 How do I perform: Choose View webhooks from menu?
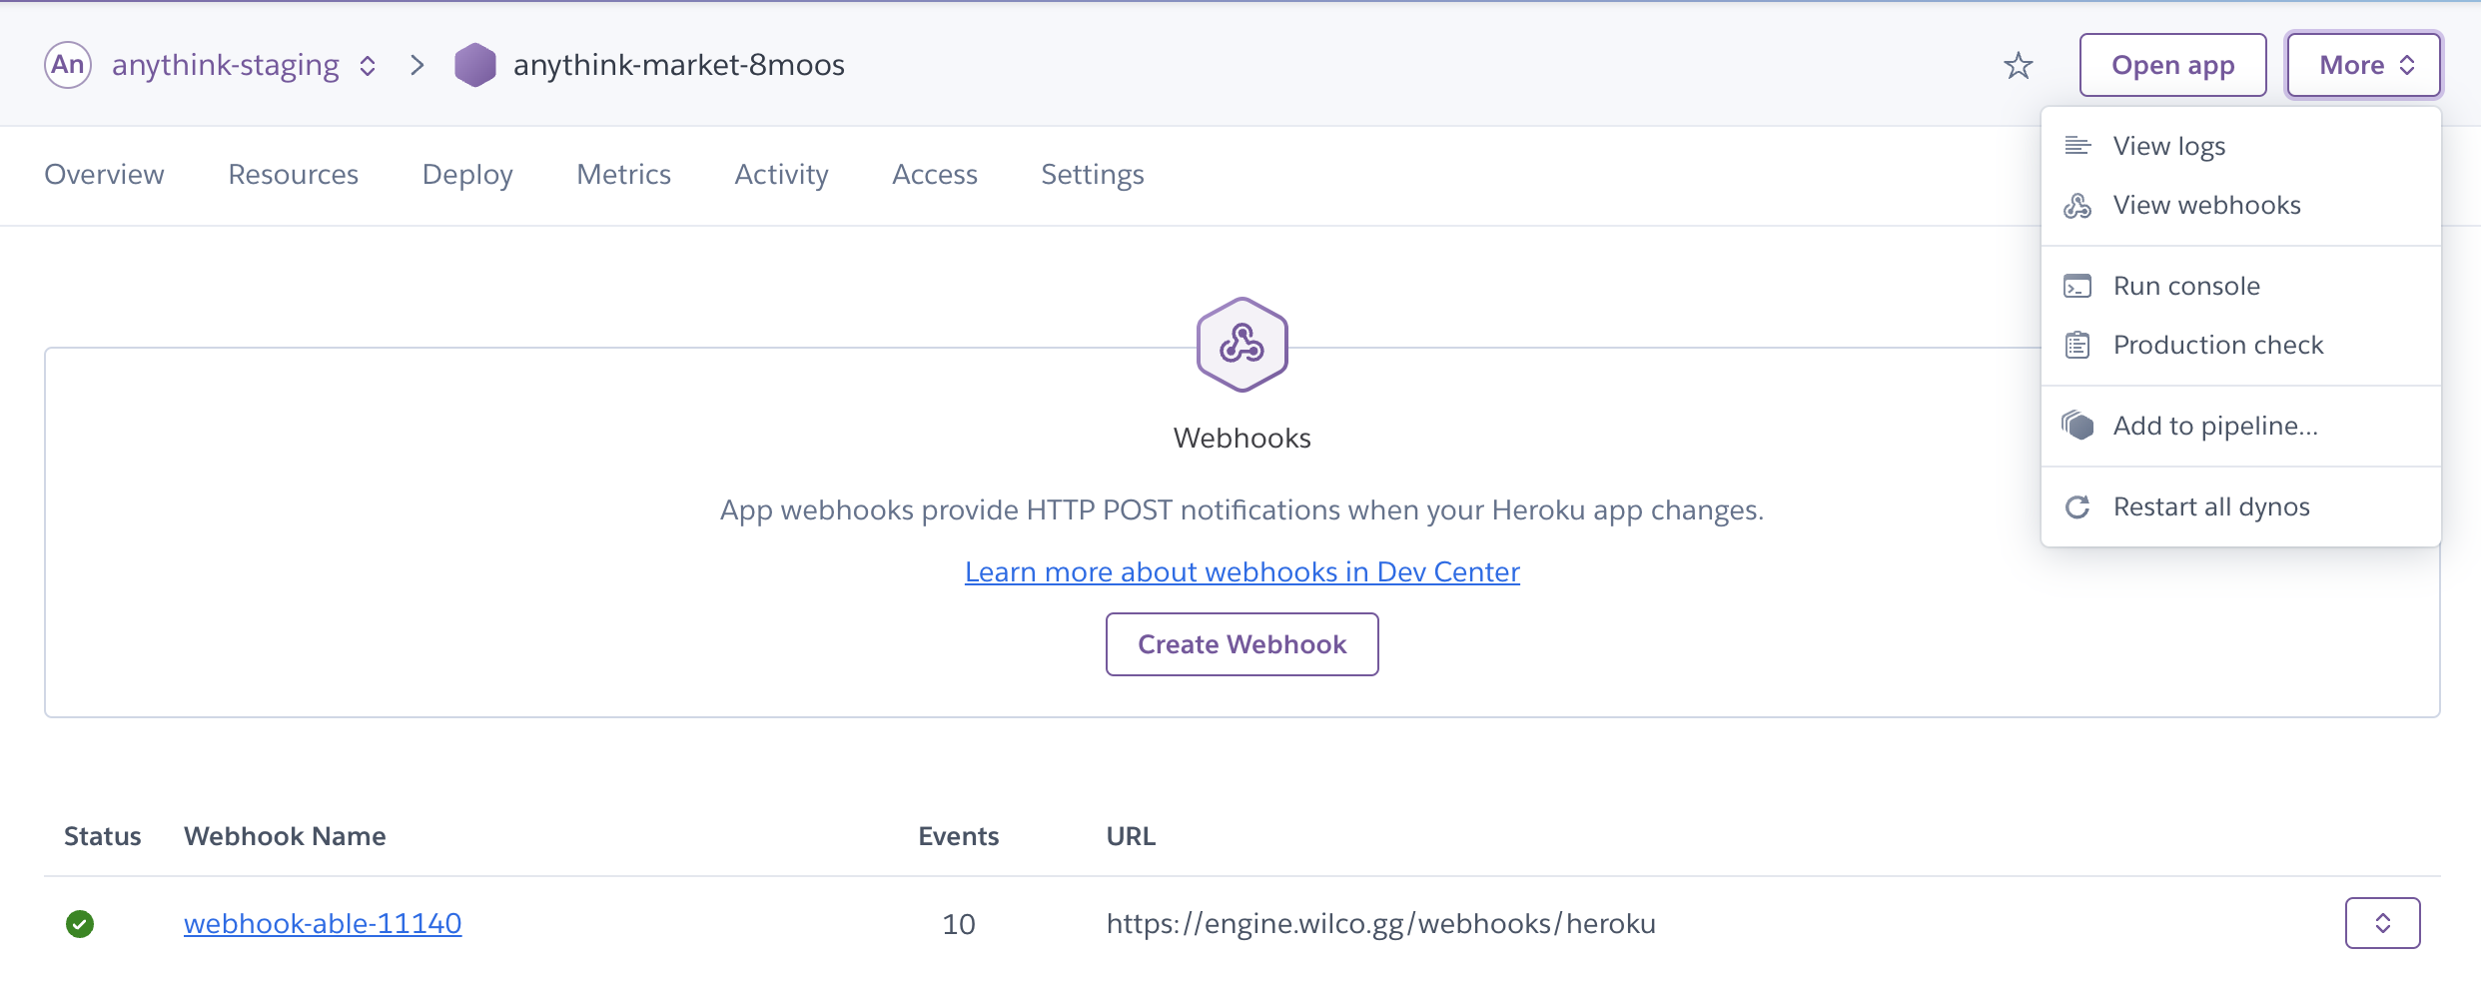click(x=2241, y=205)
